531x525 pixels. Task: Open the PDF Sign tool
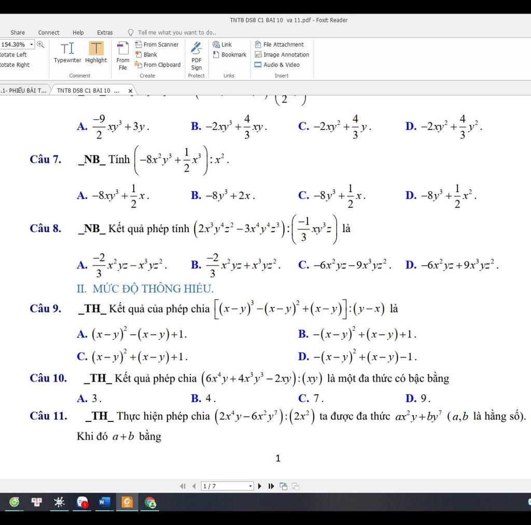[x=197, y=56]
